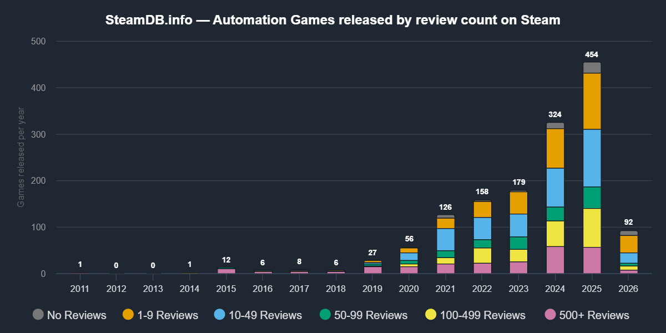Click the orange segment of the 2025 bar
666x333 pixels.
592,101
